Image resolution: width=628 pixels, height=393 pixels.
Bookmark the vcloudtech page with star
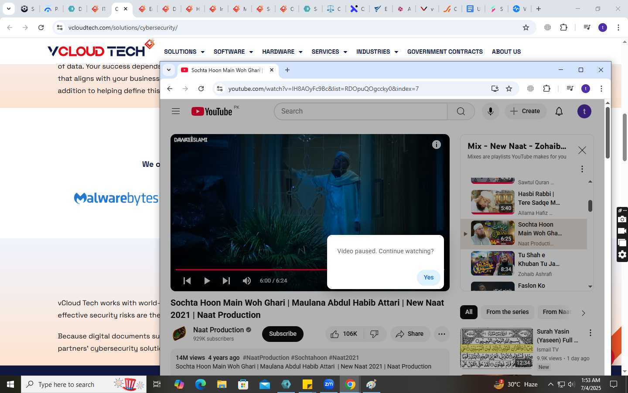pyautogui.click(x=526, y=28)
